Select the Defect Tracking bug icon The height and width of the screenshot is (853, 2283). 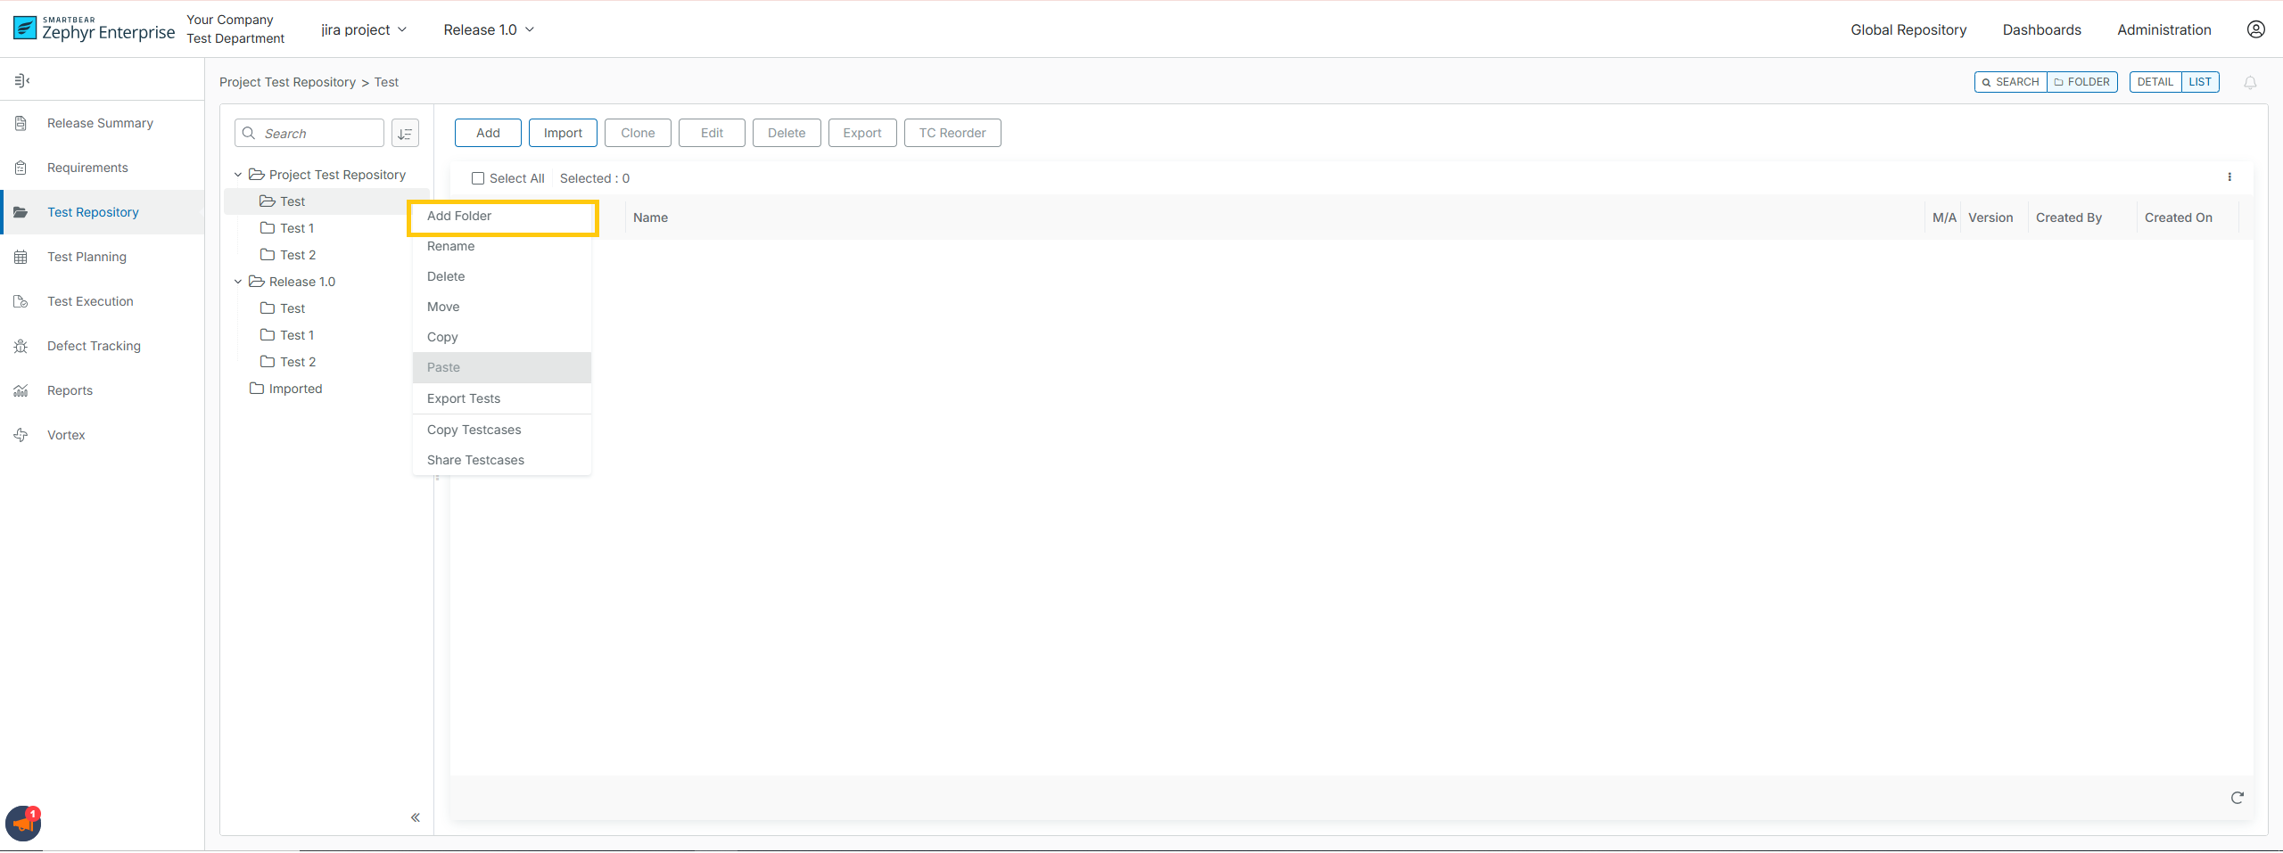pyautogui.click(x=21, y=345)
